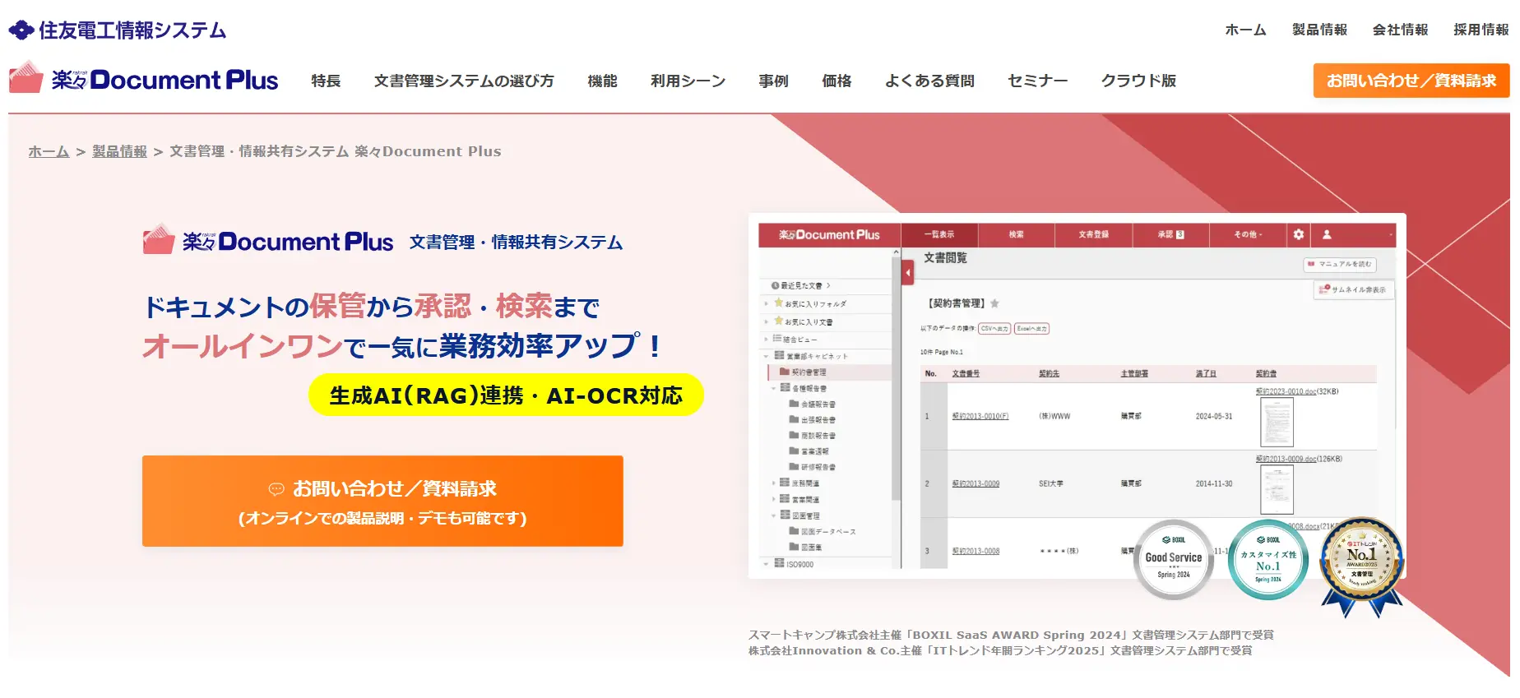Viewport: 1520px width, 698px height.
Task: Click the Sumitomo Electric Information Systems logo
Action: [117, 30]
